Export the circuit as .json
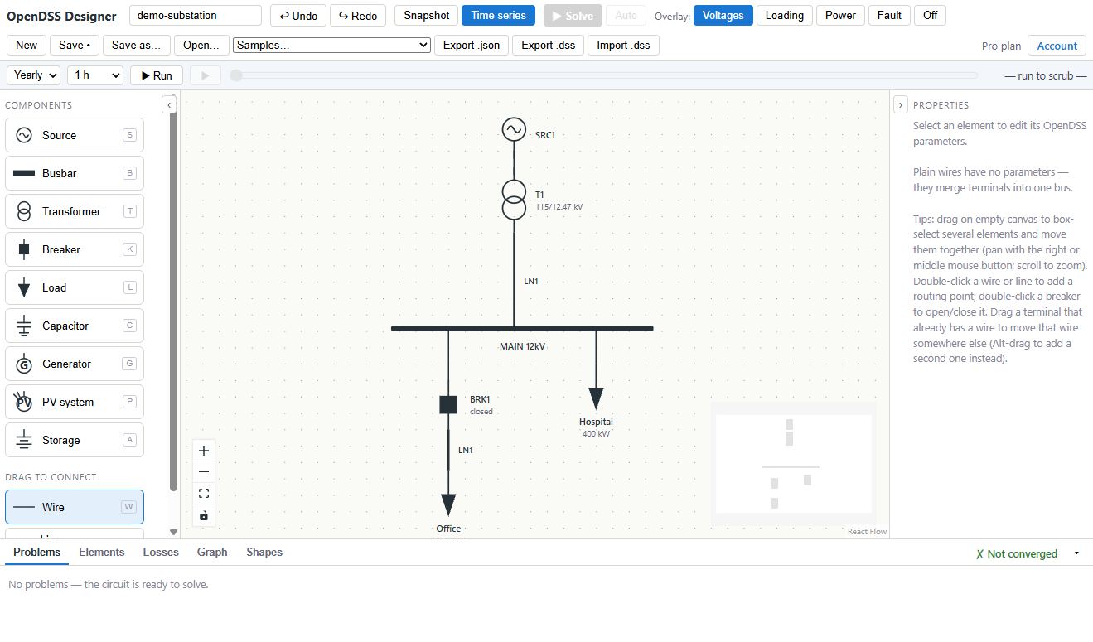 coord(472,46)
